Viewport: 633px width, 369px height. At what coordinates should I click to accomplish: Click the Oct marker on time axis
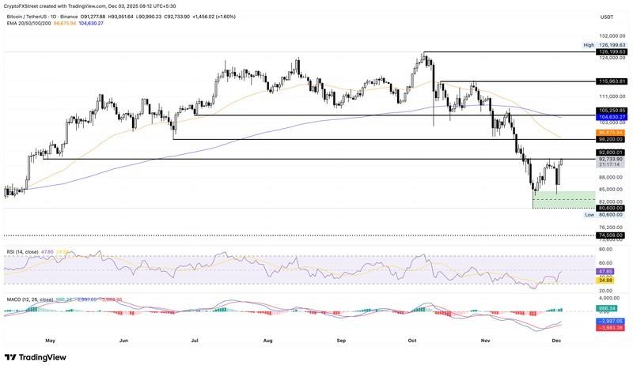411,341
